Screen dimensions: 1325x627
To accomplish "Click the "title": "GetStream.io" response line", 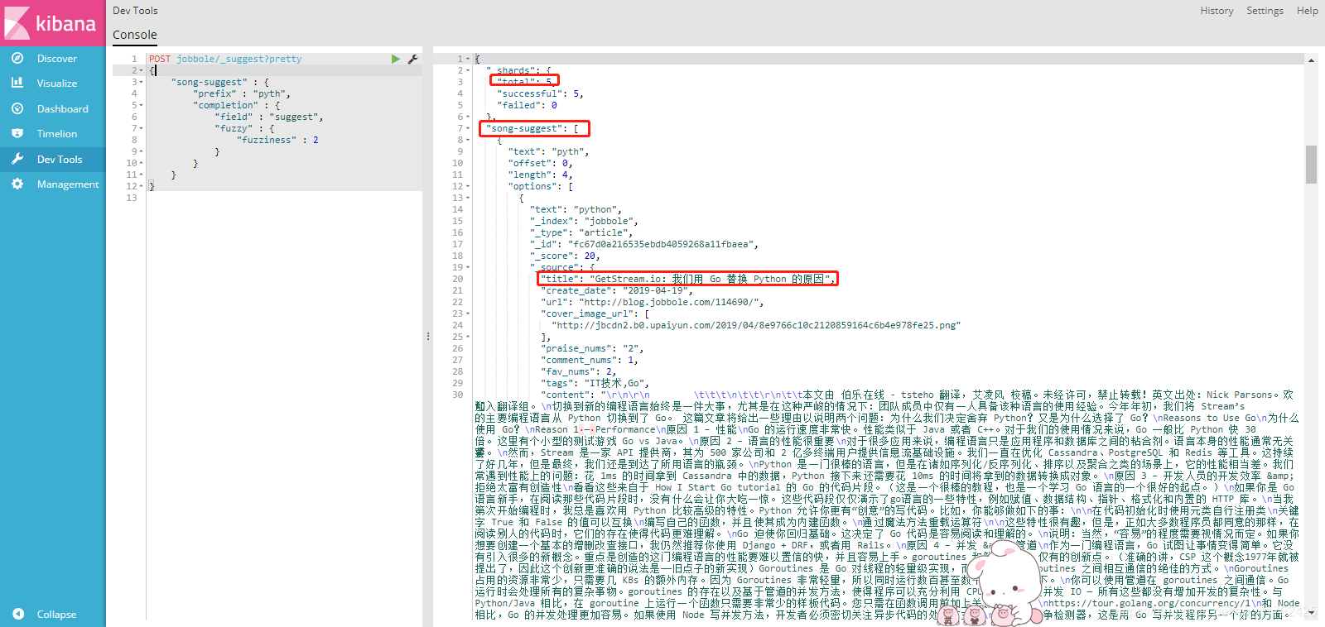I will pos(688,279).
